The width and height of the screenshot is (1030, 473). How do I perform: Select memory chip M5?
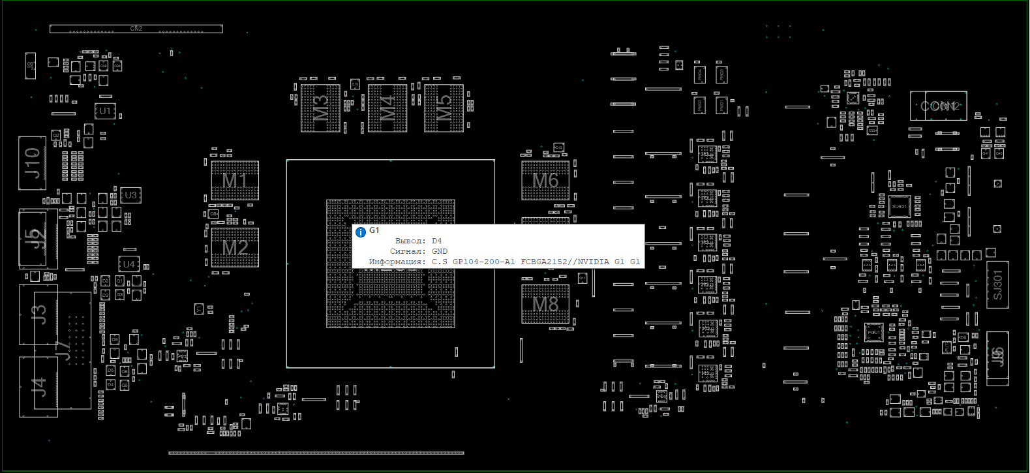tap(444, 108)
